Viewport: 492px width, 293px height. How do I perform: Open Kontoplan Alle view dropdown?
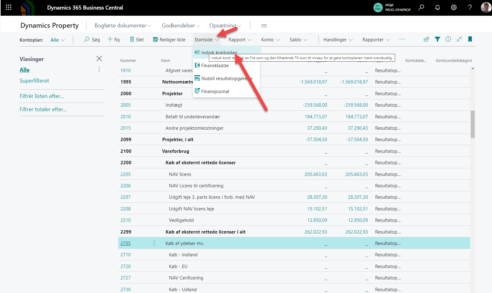pyautogui.click(x=58, y=40)
